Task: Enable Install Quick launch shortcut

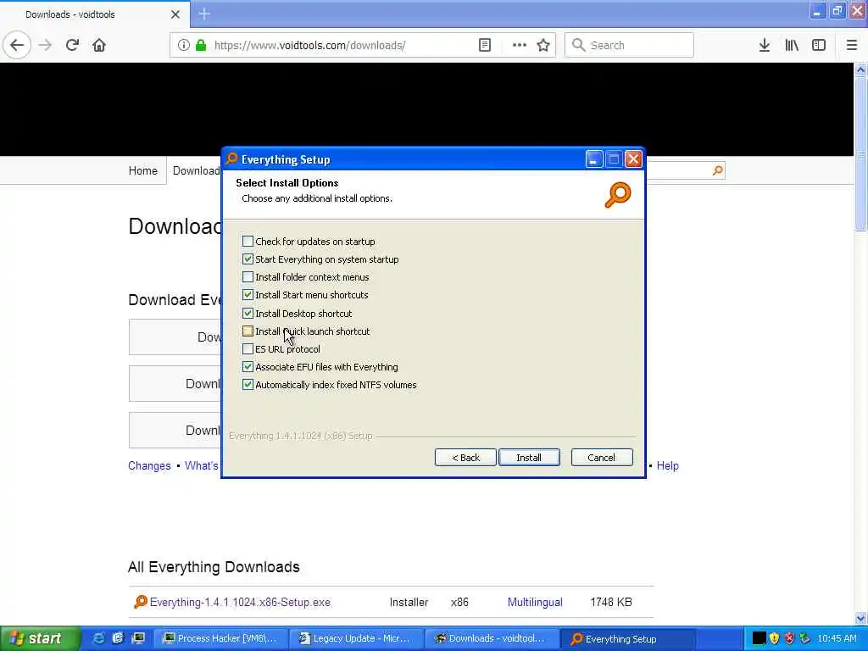Action: pos(248,331)
